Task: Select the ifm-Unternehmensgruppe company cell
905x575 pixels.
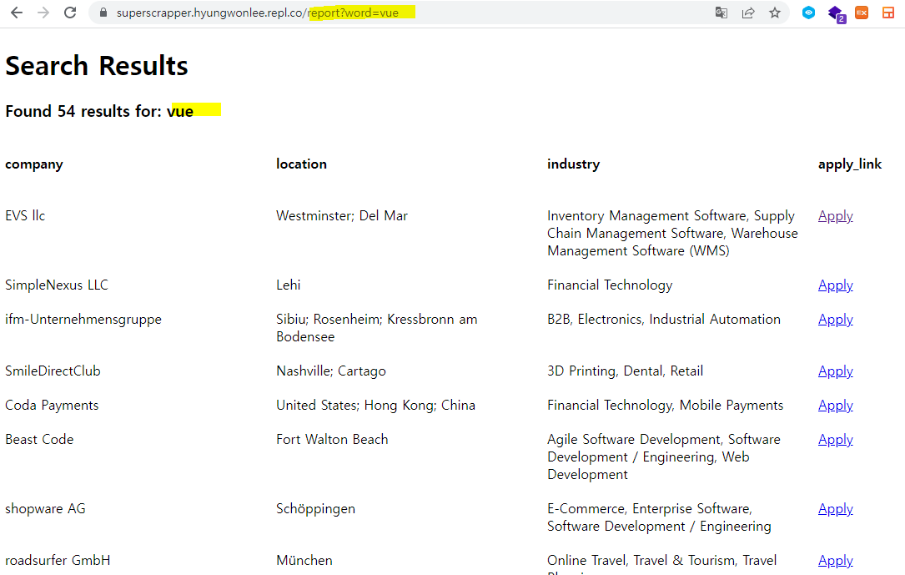Action: (83, 320)
